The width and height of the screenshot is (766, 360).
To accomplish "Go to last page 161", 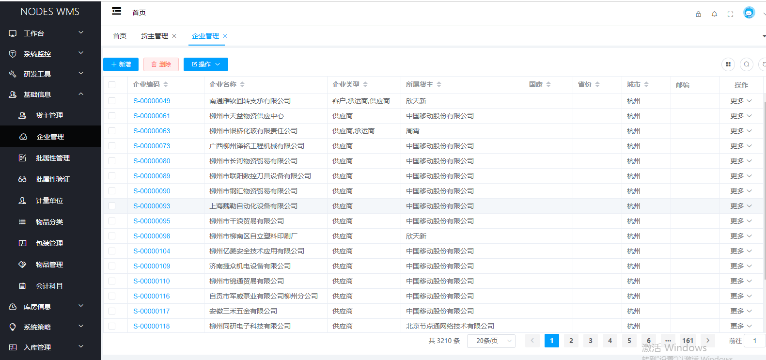I will (688, 341).
